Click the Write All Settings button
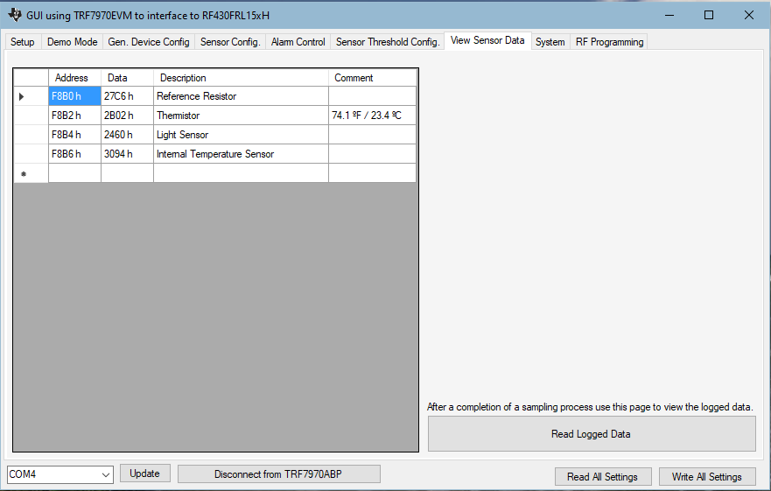The width and height of the screenshot is (771, 491). coord(707,477)
